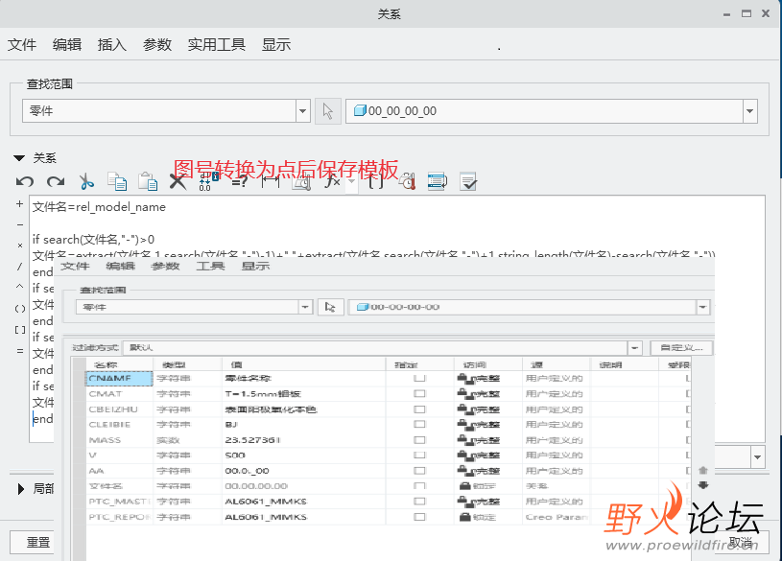The width and height of the screenshot is (782, 561).
Task: Click selection arrow in parameters dialog
Action: pos(330,307)
